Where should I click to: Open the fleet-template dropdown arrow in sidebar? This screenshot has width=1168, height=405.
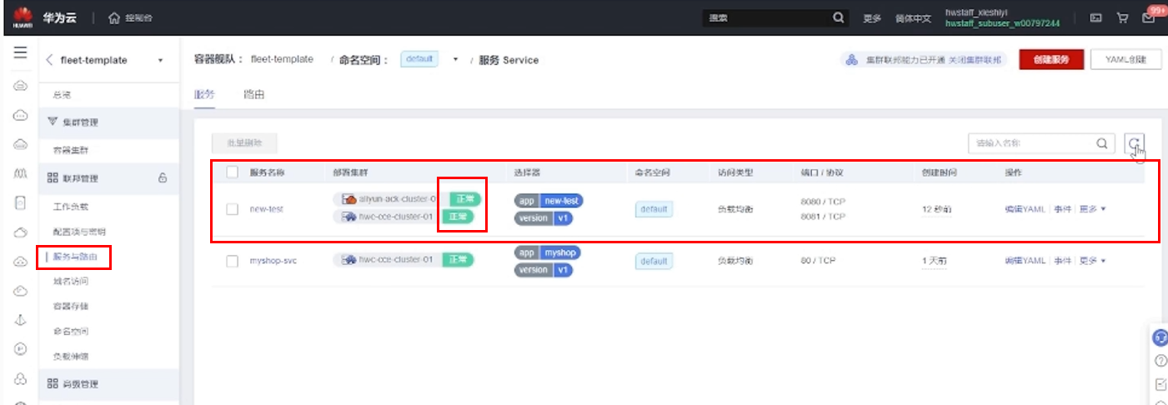(160, 61)
